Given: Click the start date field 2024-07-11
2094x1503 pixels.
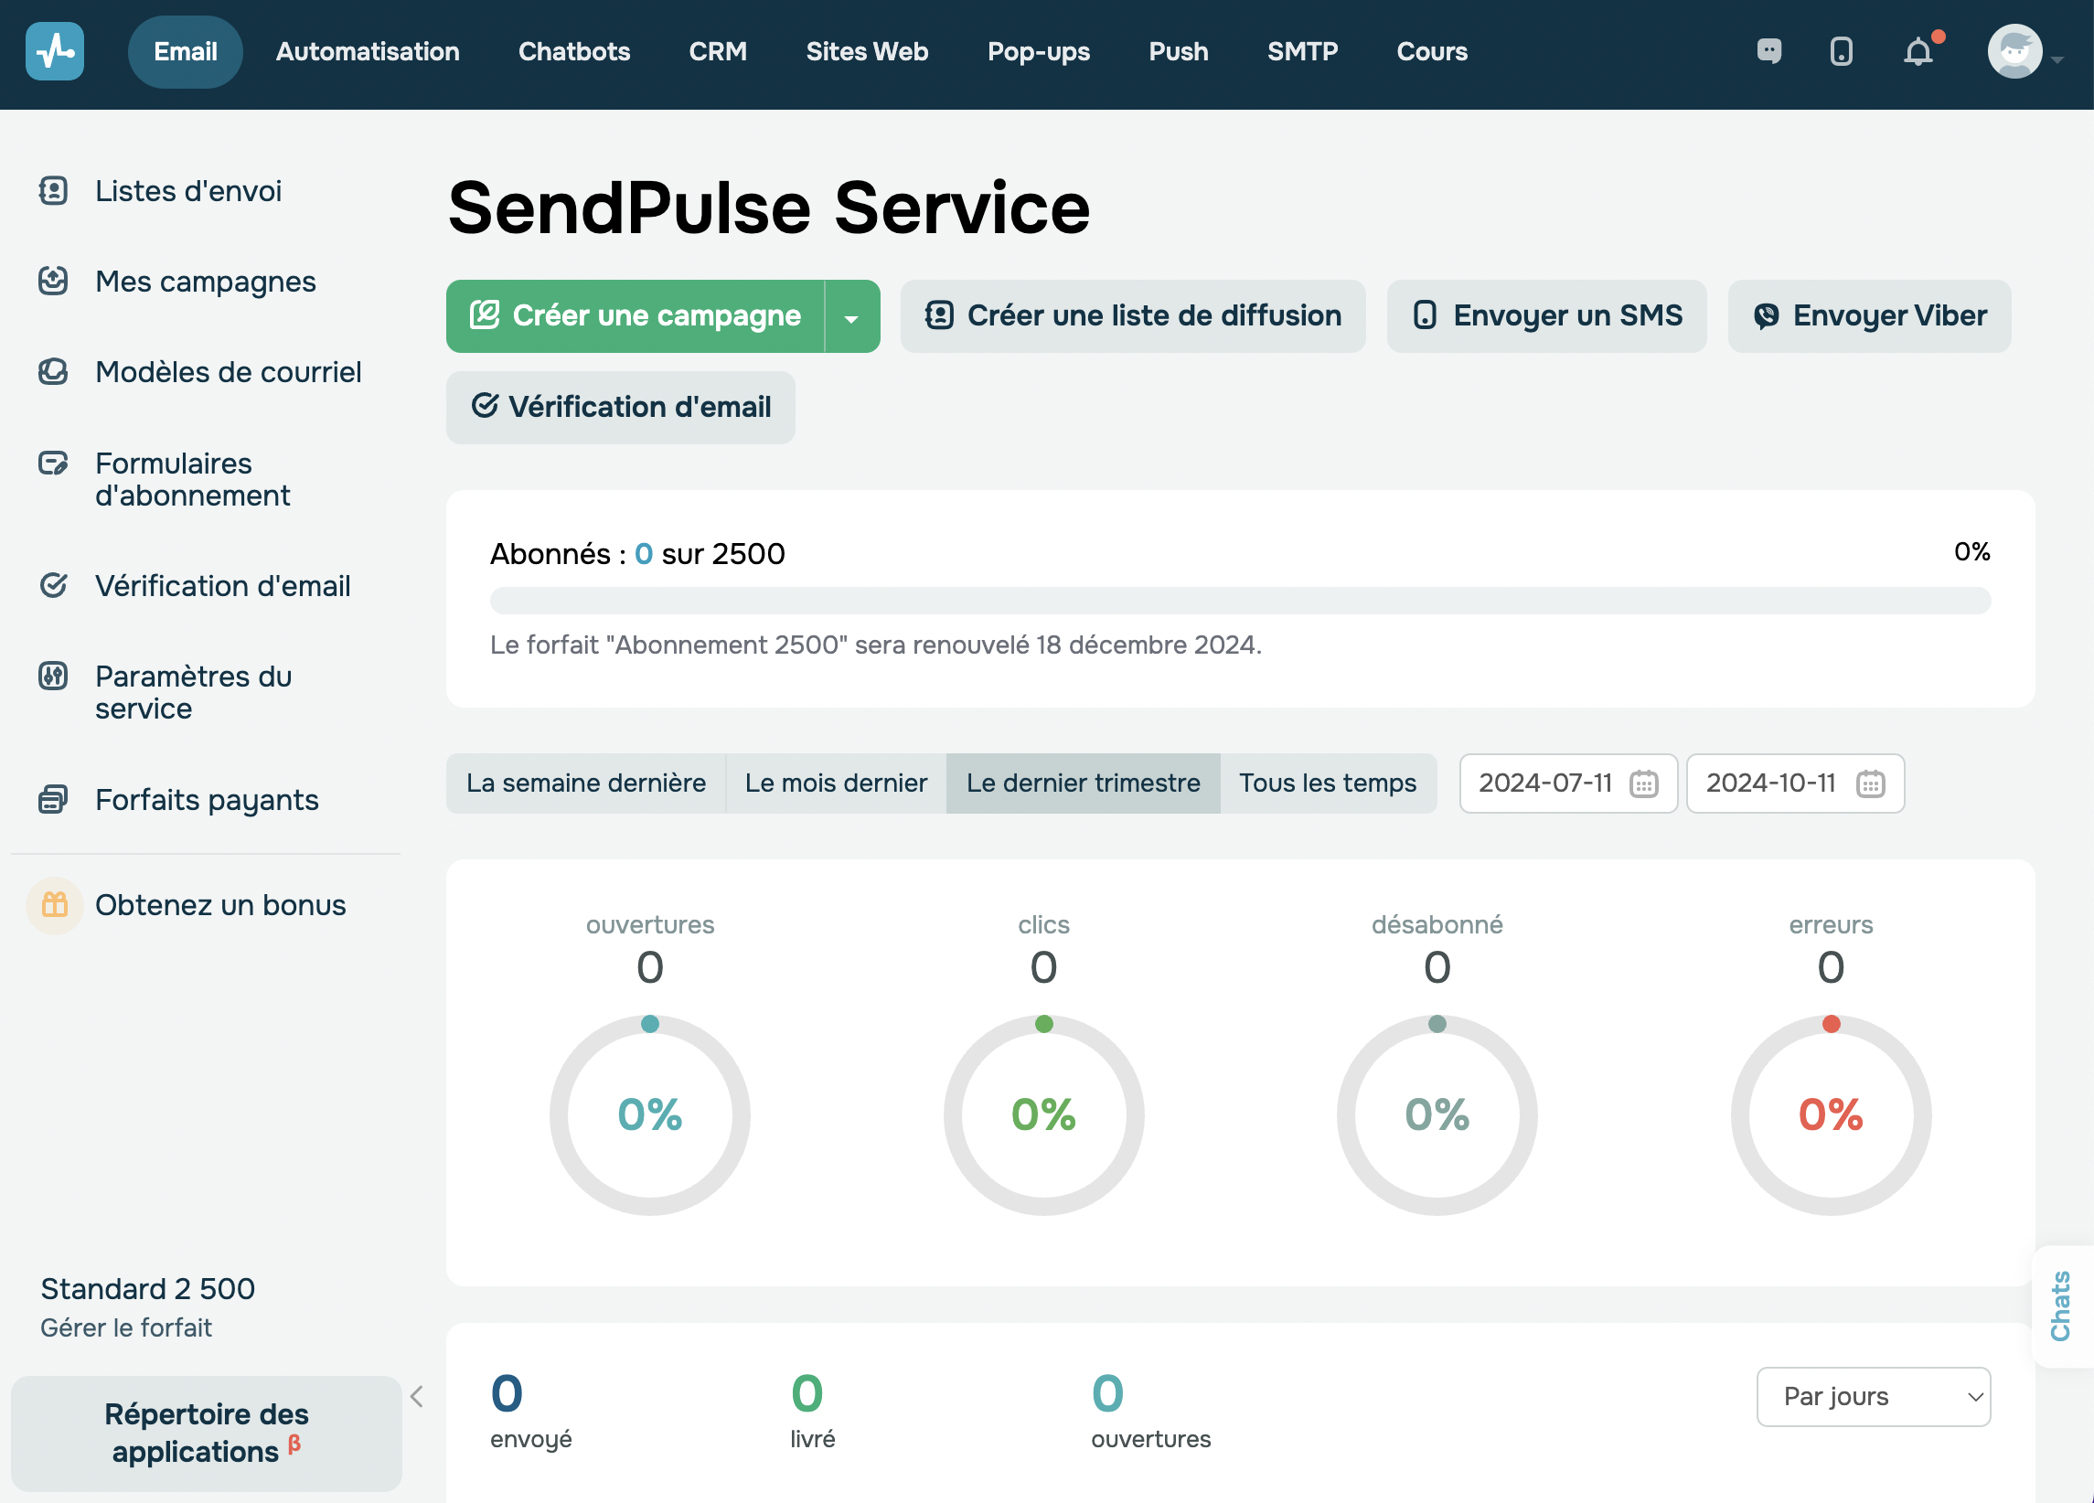Looking at the screenshot, I should pyautogui.click(x=1567, y=783).
